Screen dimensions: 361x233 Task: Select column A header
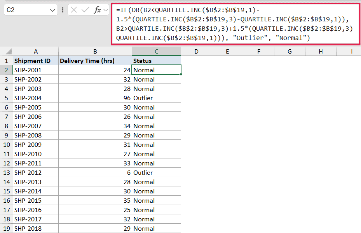36,52
